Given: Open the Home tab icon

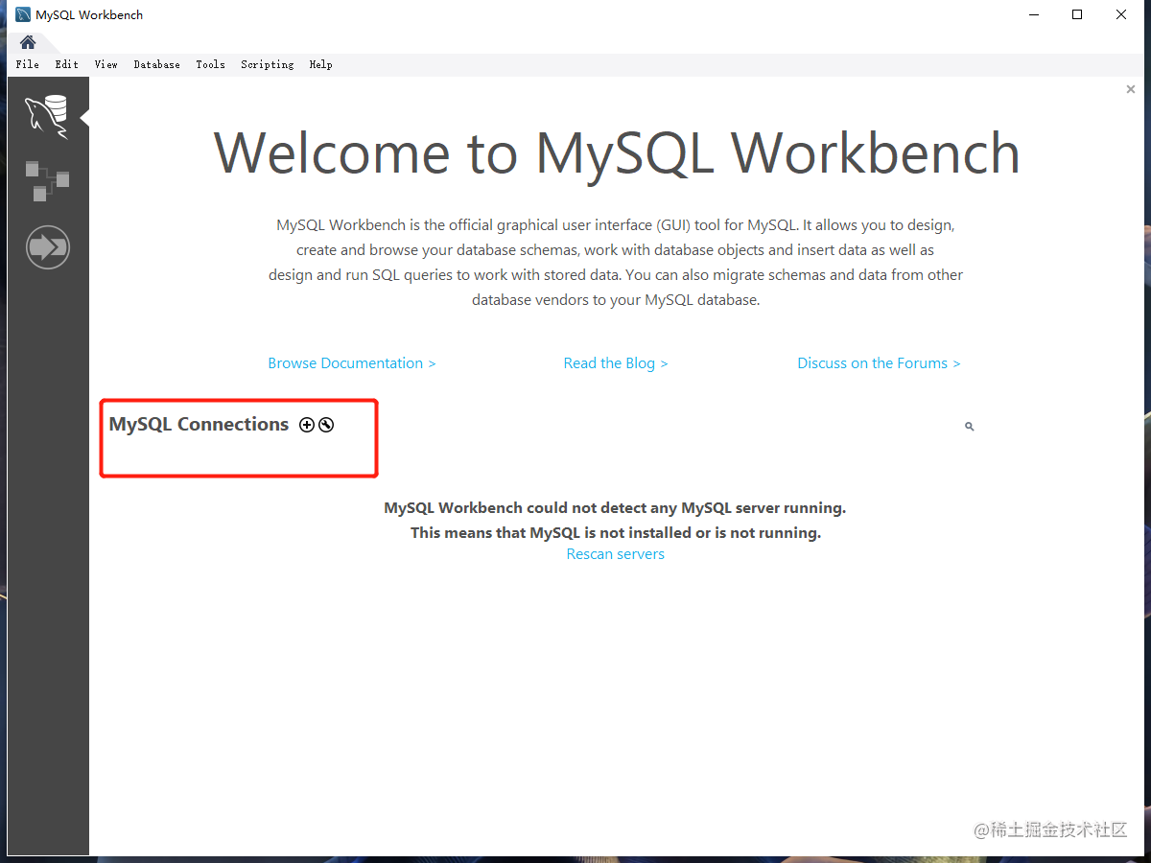Looking at the screenshot, I should [x=28, y=42].
